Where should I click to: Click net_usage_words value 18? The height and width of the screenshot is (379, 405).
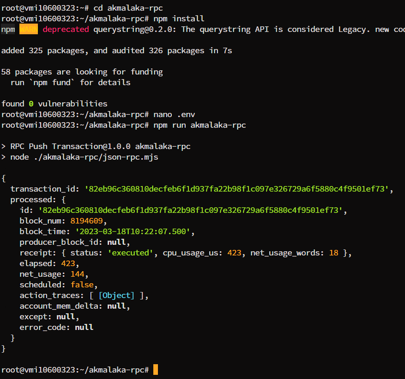tap(334, 253)
